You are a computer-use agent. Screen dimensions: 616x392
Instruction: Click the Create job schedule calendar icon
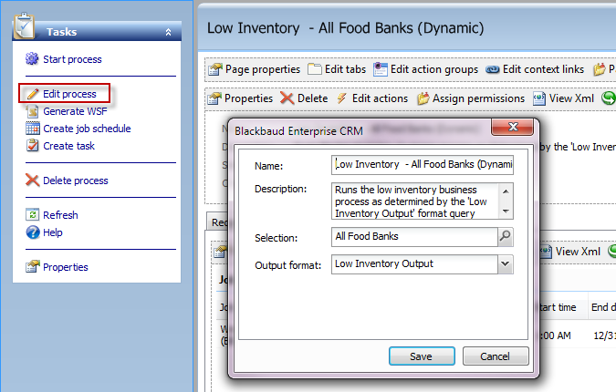tap(33, 129)
